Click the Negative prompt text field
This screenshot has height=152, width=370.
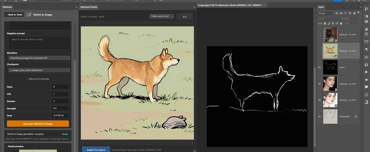tap(39, 43)
